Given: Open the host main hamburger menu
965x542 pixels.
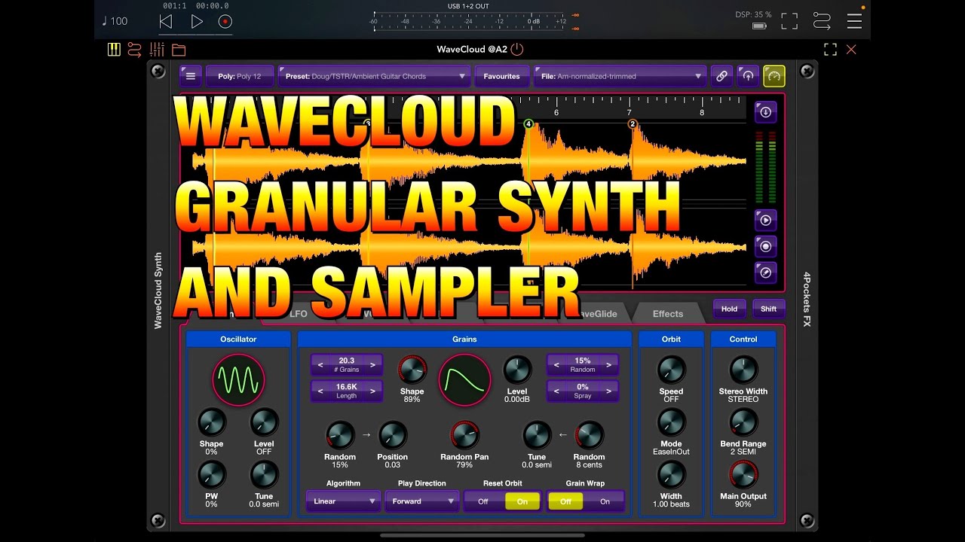Looking at the screenshot, I should (x=854, y=21).
